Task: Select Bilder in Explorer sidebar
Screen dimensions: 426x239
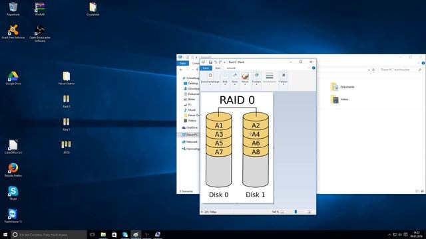Action: 190,99
